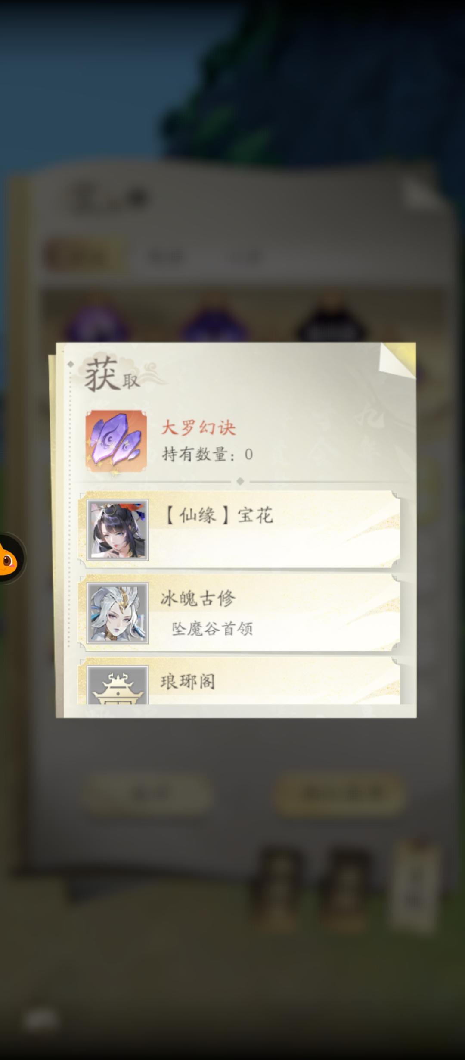Switch to the blurred second background tab

[x=166, y=257]
